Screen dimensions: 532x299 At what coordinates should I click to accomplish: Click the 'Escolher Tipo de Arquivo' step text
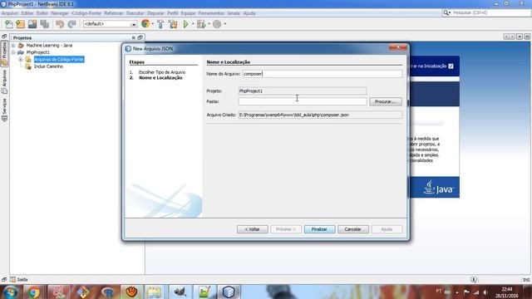click(162, 72)
